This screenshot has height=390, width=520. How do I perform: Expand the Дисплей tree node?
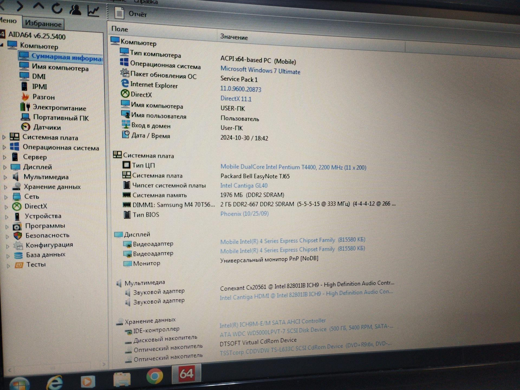pyautogui.click(x=5, y=167)
